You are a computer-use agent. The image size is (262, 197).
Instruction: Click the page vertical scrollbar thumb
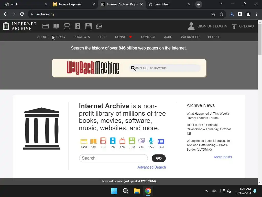(260, 39)
